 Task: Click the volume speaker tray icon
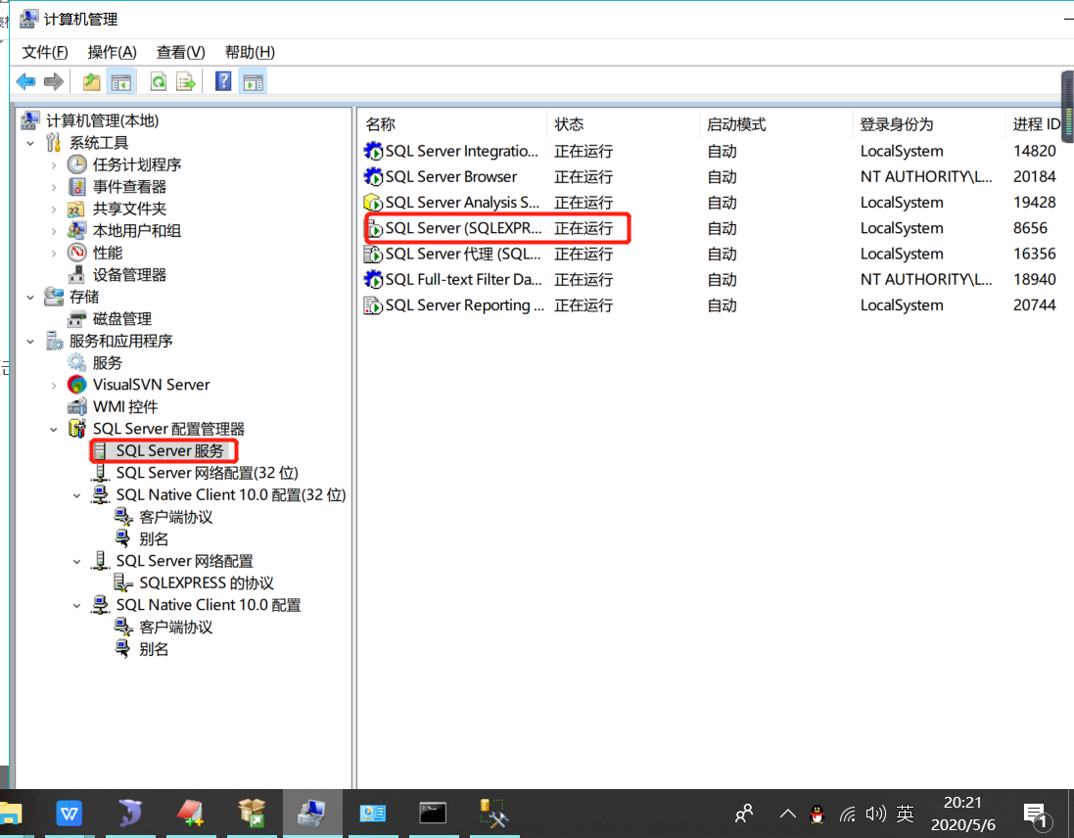pos(875,815)
